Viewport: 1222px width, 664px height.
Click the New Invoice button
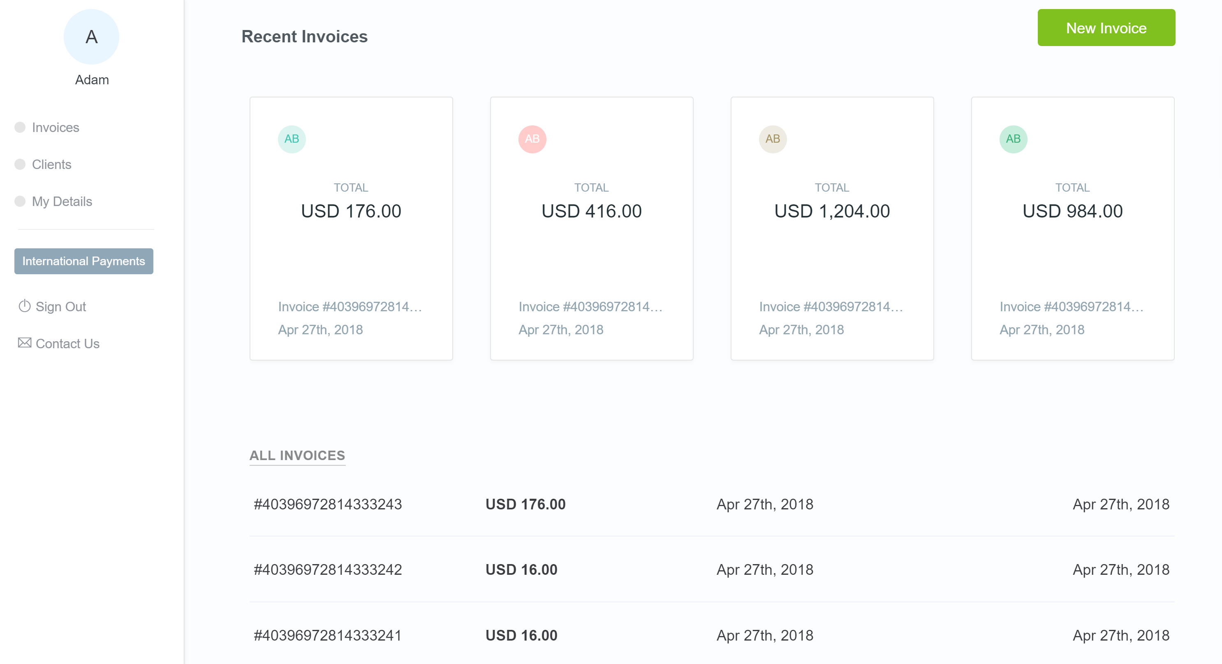click(x=1106, y=28)
